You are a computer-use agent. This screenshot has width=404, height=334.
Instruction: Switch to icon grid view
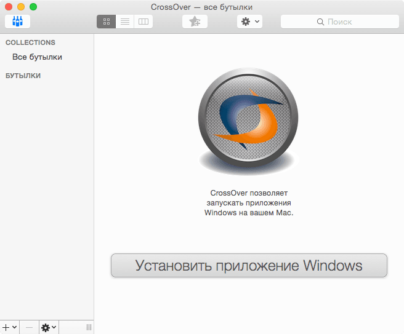(x=106, y=22)
